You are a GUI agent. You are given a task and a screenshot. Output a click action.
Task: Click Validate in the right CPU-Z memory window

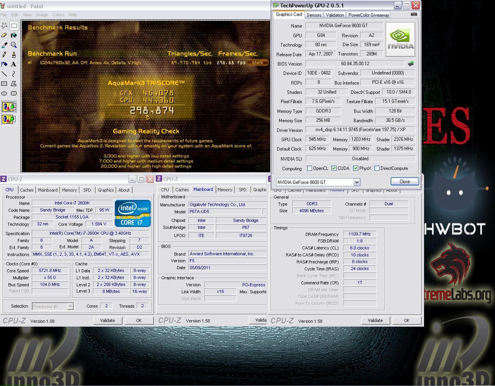coord(375,320)
